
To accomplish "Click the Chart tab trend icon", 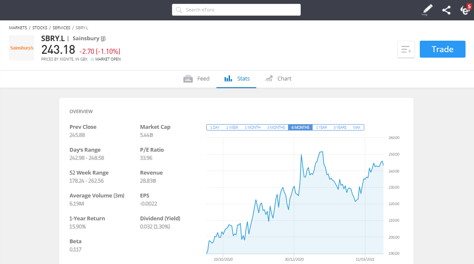I will [x=269, y=79].
